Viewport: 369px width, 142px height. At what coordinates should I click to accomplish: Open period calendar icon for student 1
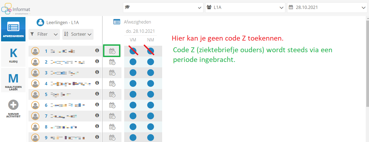click(x=112, y=51)
